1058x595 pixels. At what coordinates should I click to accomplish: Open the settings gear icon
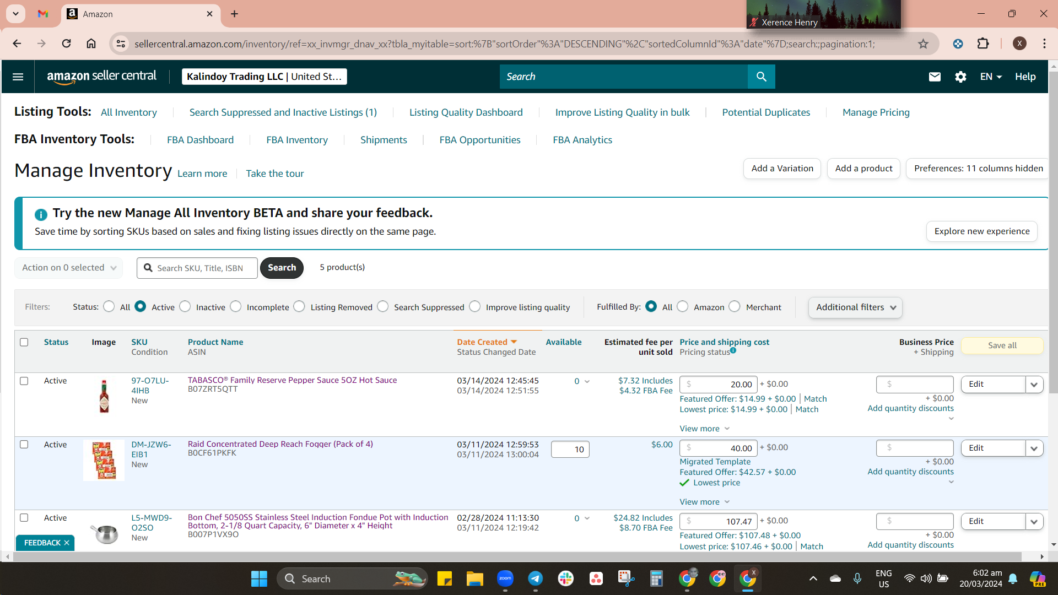click(960, 77)
